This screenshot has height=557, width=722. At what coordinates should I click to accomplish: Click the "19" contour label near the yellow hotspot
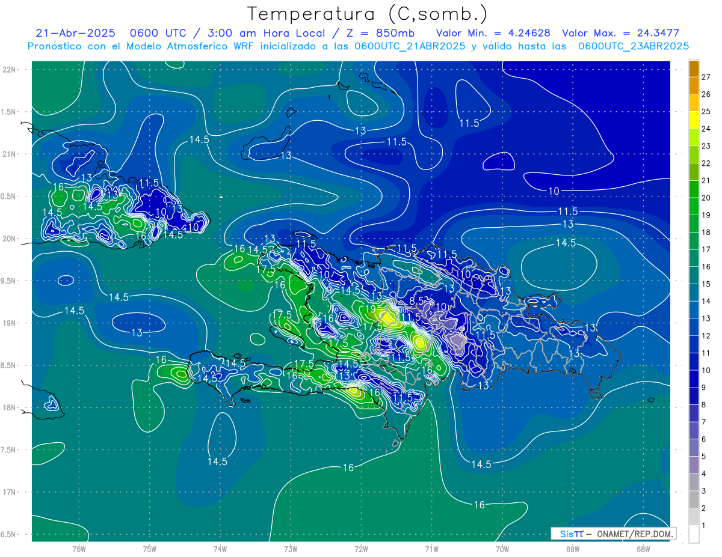point(371,309)
